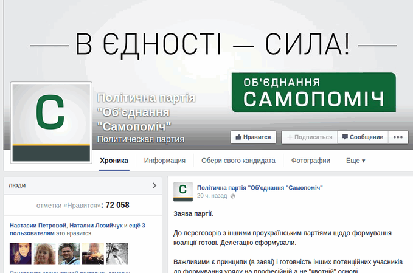Click the Подписаться follow button
Viewport: 413px width, 273px height.
(x=310, y=137)
